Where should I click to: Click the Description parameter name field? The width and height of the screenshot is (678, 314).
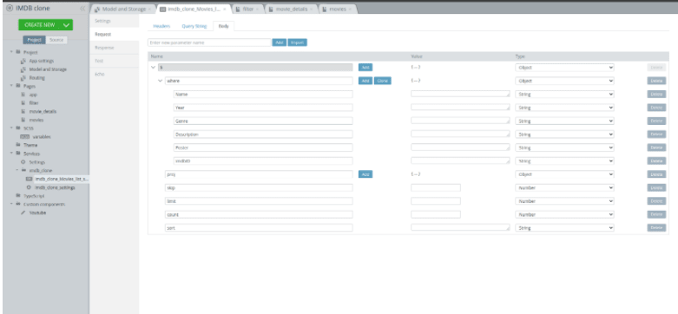click(x=263, y=134)
